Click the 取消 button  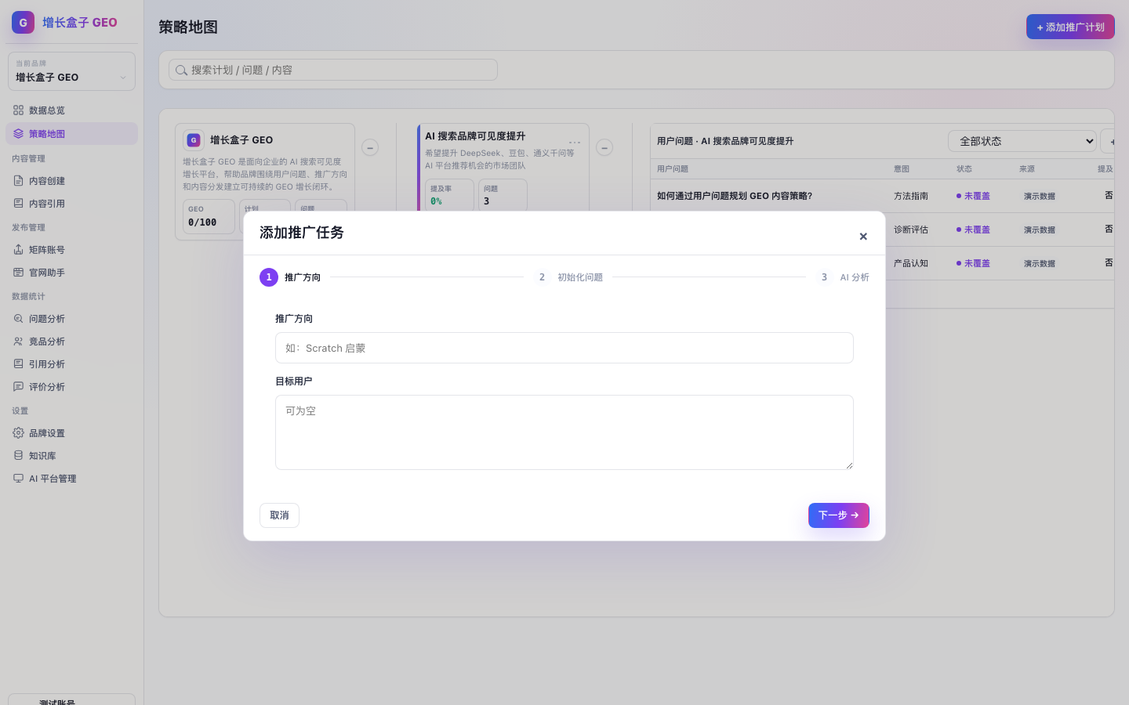(x=279, y=515)
